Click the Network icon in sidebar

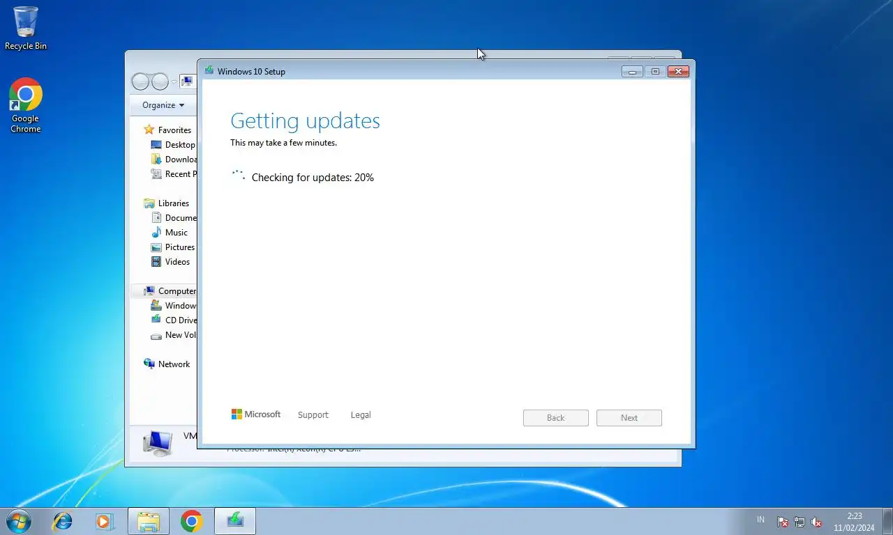tap(149, 364)
